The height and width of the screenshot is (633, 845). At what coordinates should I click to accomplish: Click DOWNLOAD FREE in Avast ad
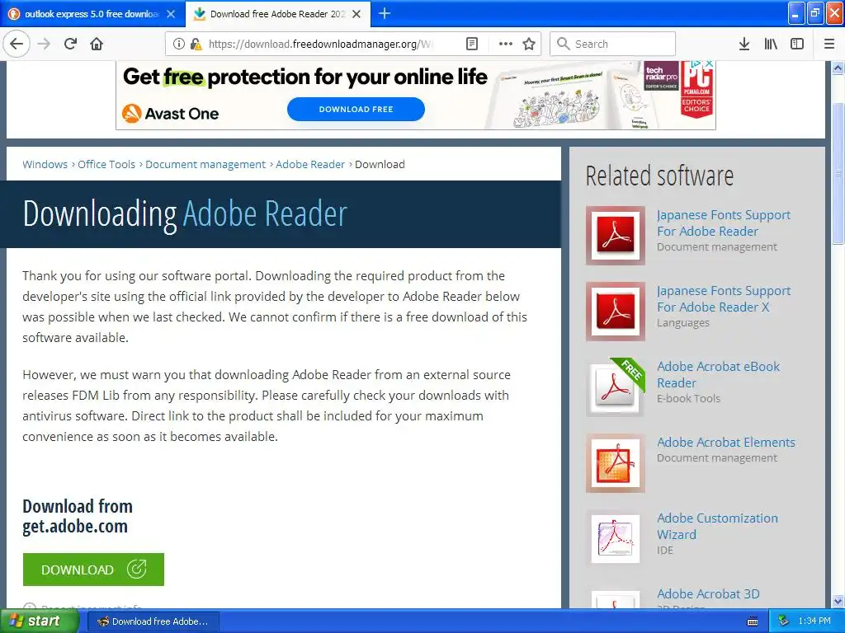point(356,110)
